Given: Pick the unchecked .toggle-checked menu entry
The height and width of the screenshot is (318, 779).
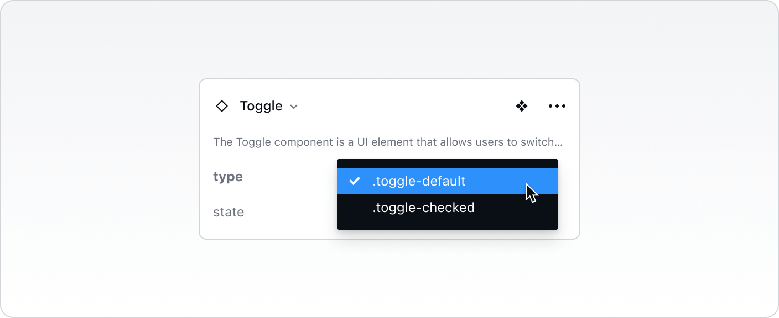Looking at the screenshot, I should tap(423, 208).
